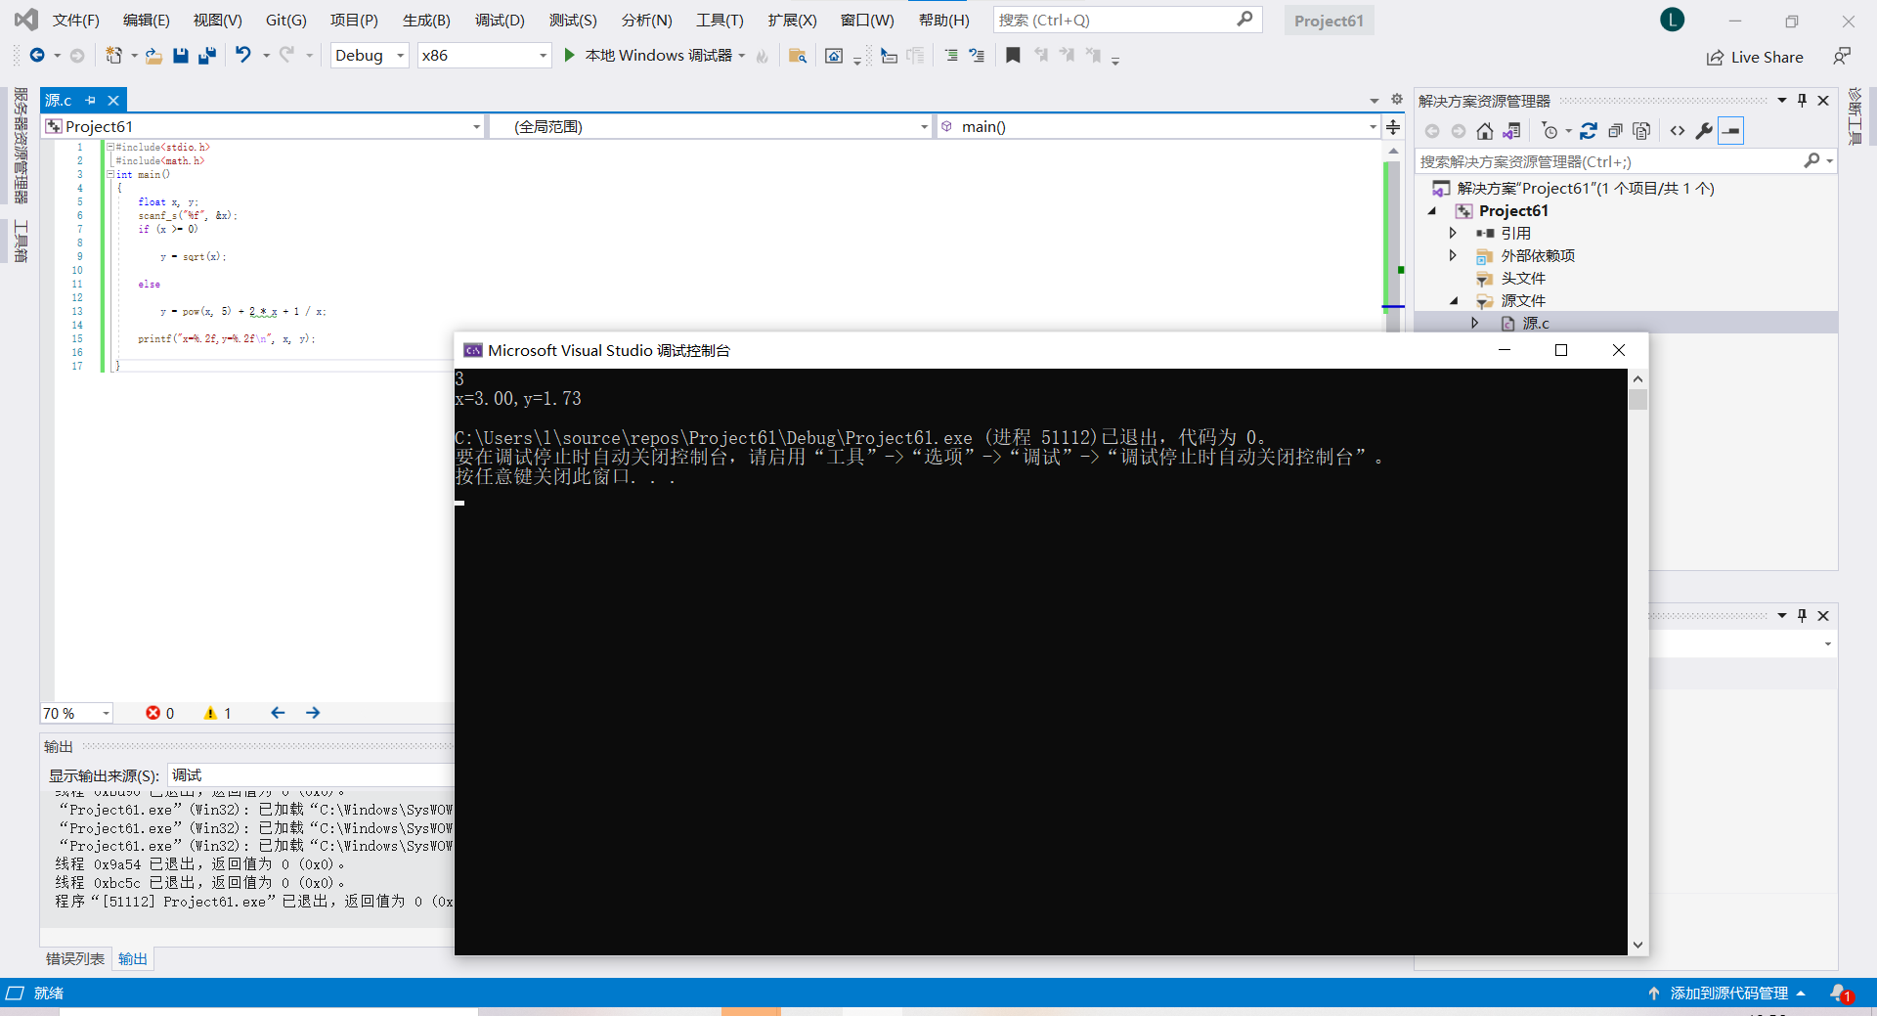Expand the 引用 references node

1453,234
